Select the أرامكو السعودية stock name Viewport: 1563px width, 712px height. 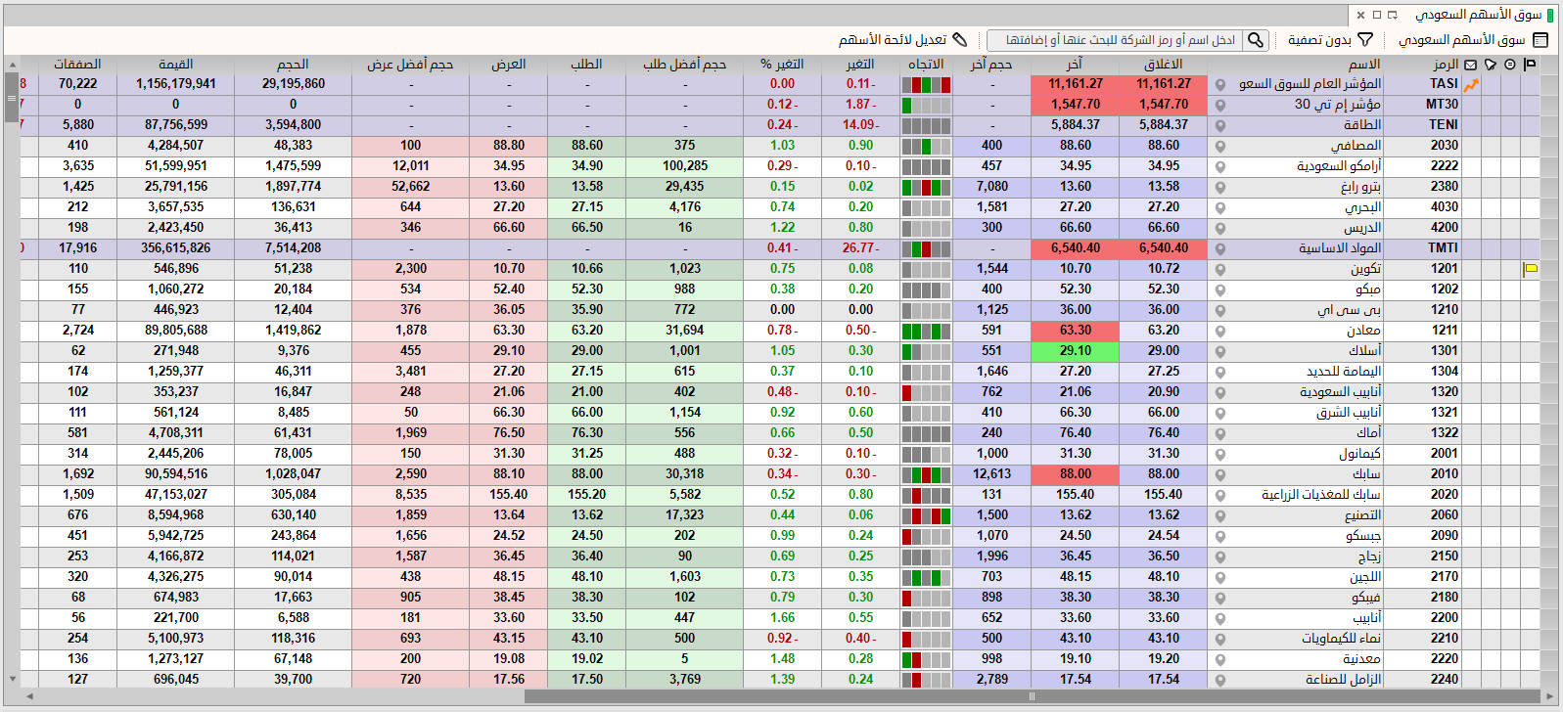point(1339,166)
